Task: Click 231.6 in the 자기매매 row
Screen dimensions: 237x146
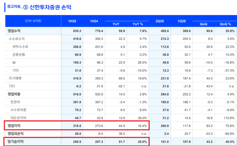Action: pyautogui.click(x=165, y=78)
